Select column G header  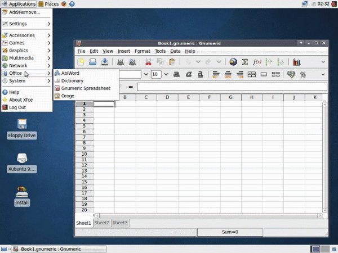[x=230, y=97]
